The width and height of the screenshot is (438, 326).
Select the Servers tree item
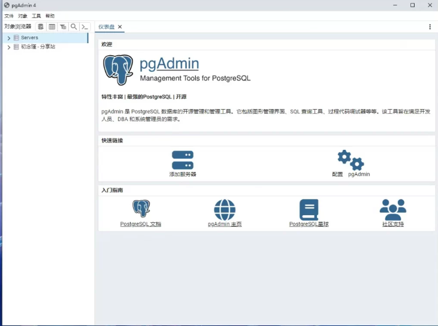click(46, 38)
